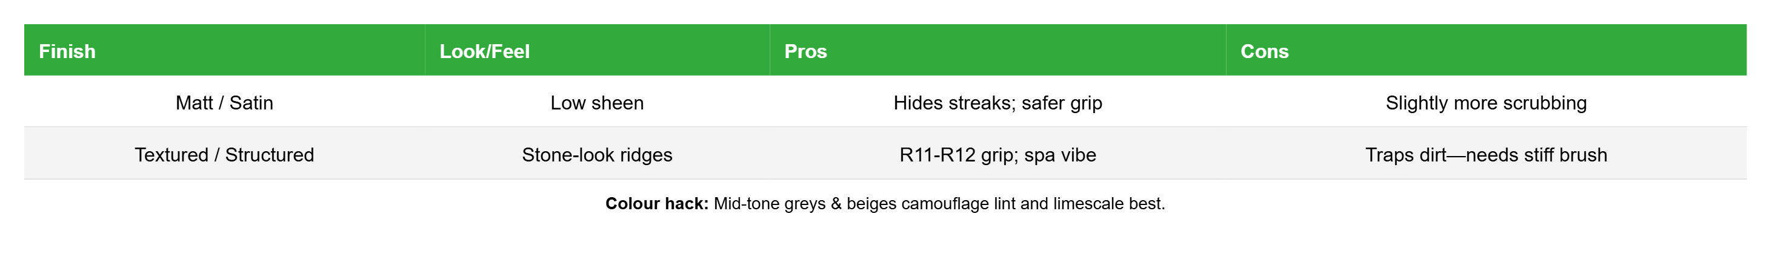
Task: Click the Low sheen cell
Action: (597, 102)
